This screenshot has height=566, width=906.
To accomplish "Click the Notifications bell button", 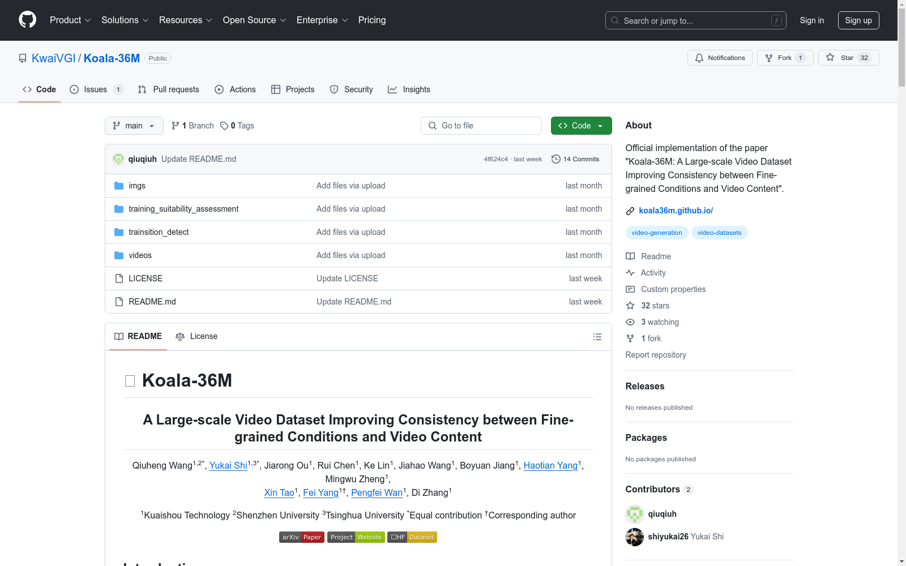I will 720,58.
